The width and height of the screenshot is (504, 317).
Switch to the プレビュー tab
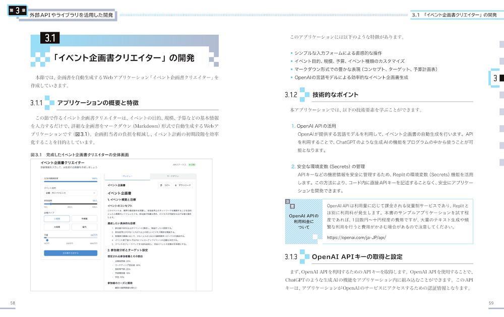click(x=128, y=176)
